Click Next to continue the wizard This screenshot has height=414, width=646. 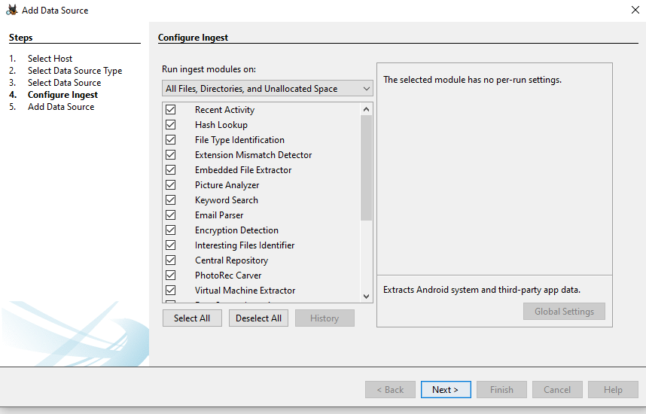coord(446,390)
